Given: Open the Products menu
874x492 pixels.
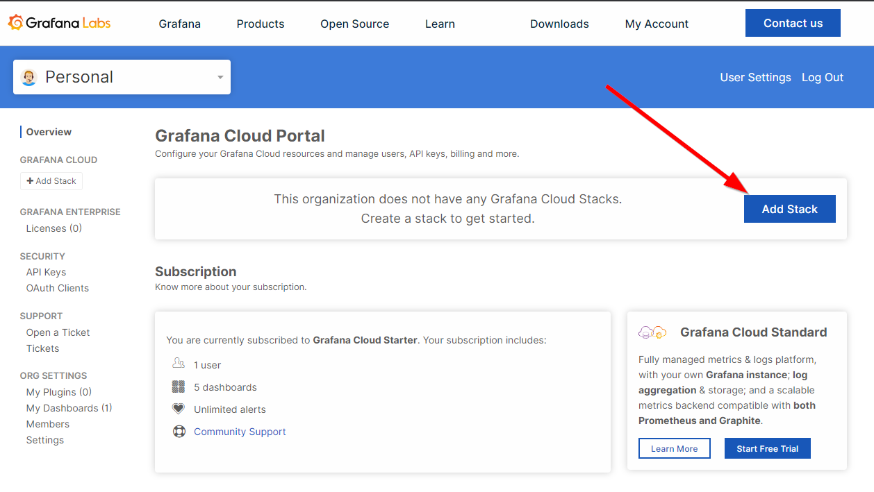Looking at the screenshot, I should 261,24.
